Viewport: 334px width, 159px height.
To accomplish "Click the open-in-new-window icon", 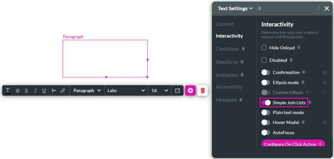I will [177, 90].
